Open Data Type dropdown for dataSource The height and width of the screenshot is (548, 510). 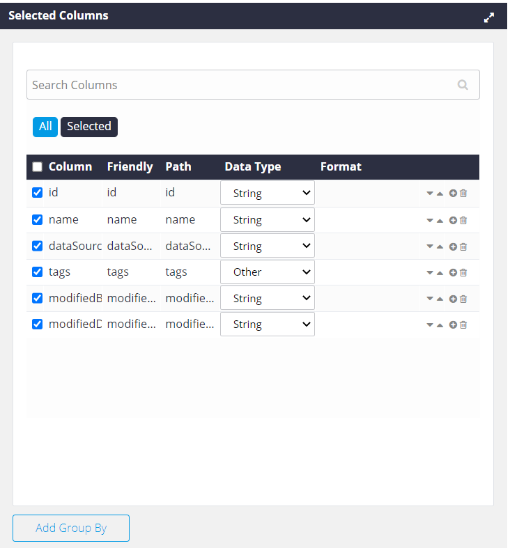point(268,246)
